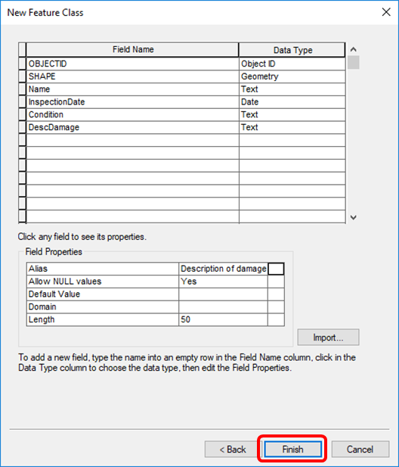Edit the Length value 50

click(x=223, y=319)
